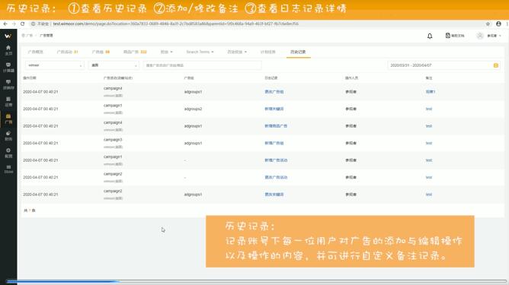Screen dimensions: 509x285
Task: Expand the Search Terms tab dropdown
Action: pyautogui.click(x=200, y=52)
